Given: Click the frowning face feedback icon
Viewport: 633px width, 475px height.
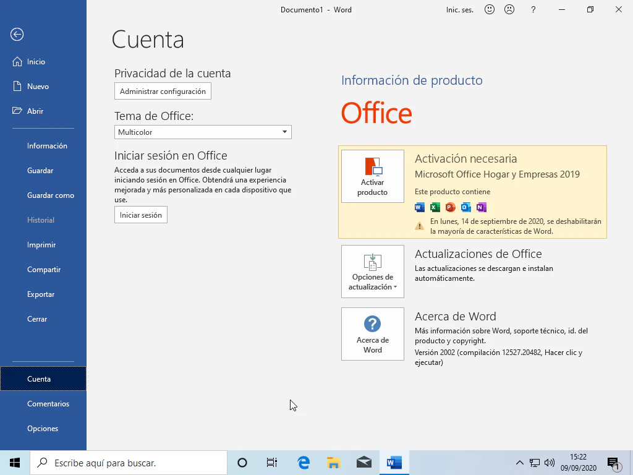Looking at the screenshot, I should (509, 9).
